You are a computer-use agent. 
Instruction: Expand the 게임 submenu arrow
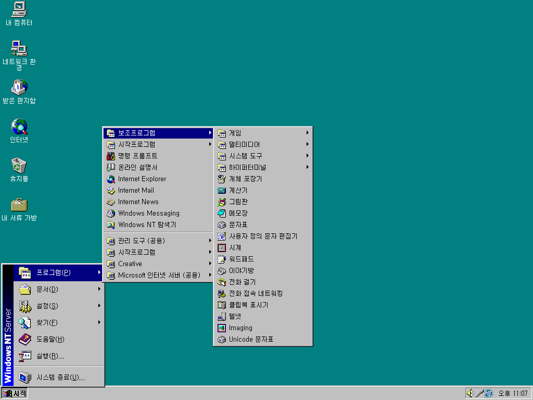307,133
